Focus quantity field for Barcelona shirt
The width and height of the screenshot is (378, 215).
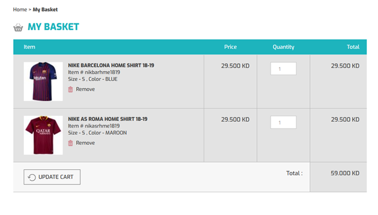[x=283, y=69]
